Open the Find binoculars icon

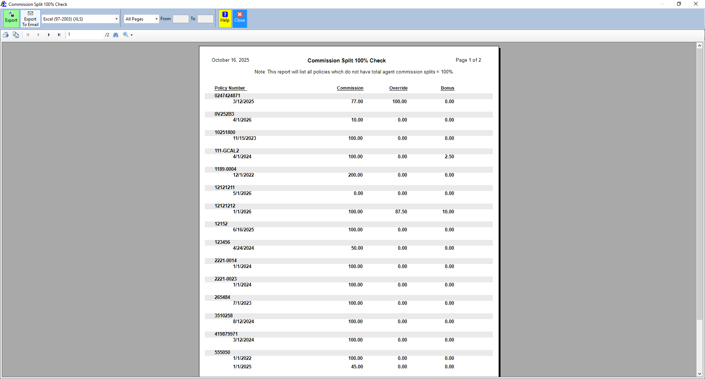click(x=116, y=35)
